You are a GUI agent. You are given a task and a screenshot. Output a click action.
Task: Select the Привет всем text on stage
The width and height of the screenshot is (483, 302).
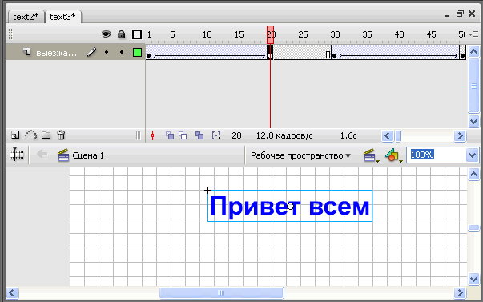tap(290, 206)
